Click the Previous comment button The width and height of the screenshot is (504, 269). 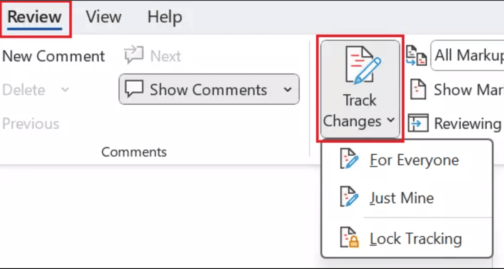coord(31,124)
